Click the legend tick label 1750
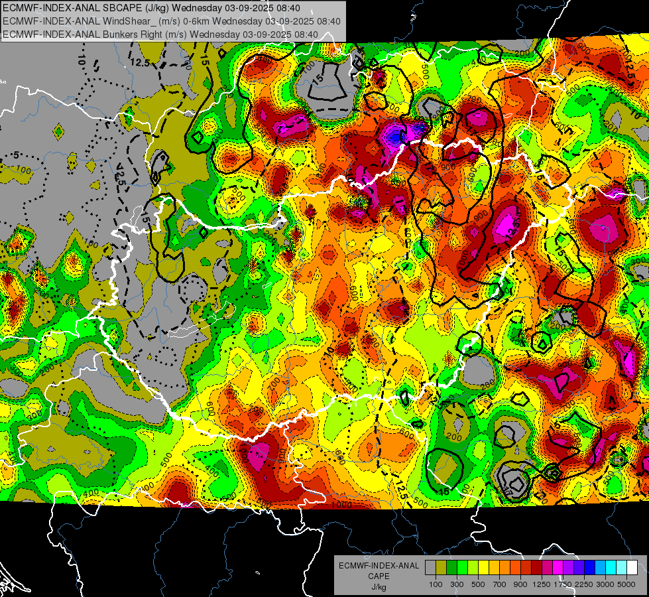 563,584
